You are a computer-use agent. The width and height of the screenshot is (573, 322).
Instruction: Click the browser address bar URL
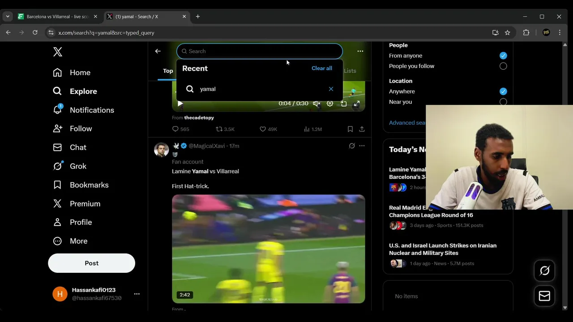(x=106, y=33)
